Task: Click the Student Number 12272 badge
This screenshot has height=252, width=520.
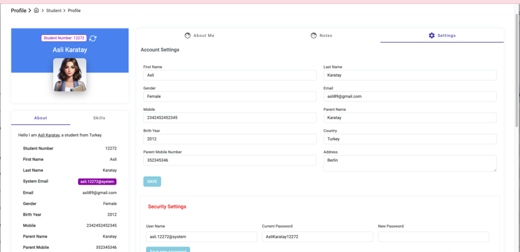Action: pos(63,38)
